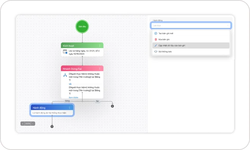Open the Hành động node three-dot menu

(70, 108)
